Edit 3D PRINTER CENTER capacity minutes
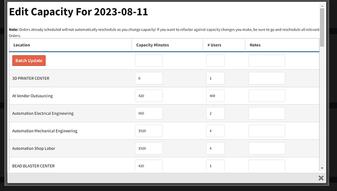This screenshot has height=191, width=337. 149,78
